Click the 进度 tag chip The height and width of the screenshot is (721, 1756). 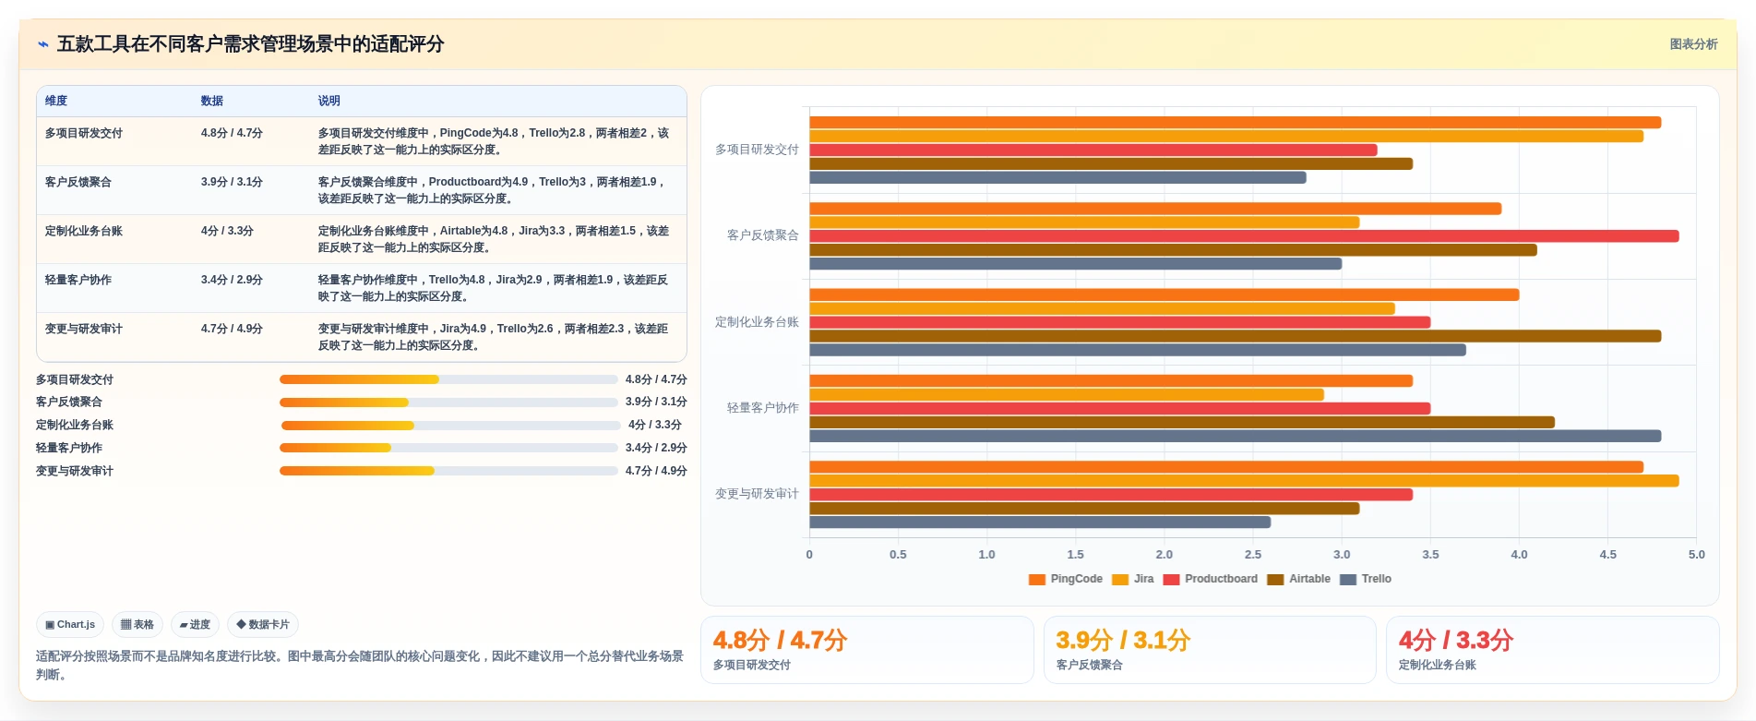[195, 625]
